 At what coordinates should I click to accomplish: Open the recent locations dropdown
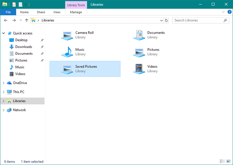point(20,20)
